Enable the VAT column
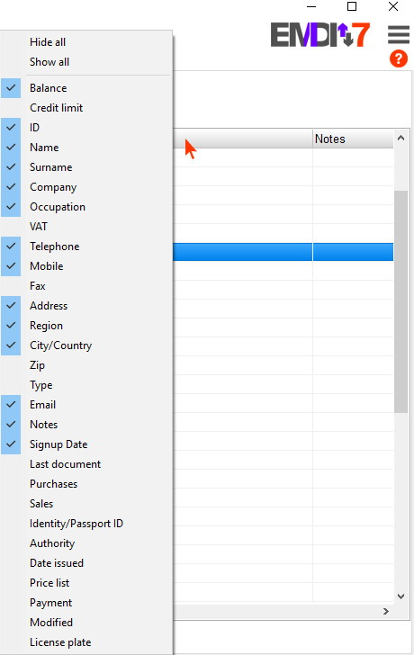The width and height of the screenshot is (414, 655). [x=86, y=227]
